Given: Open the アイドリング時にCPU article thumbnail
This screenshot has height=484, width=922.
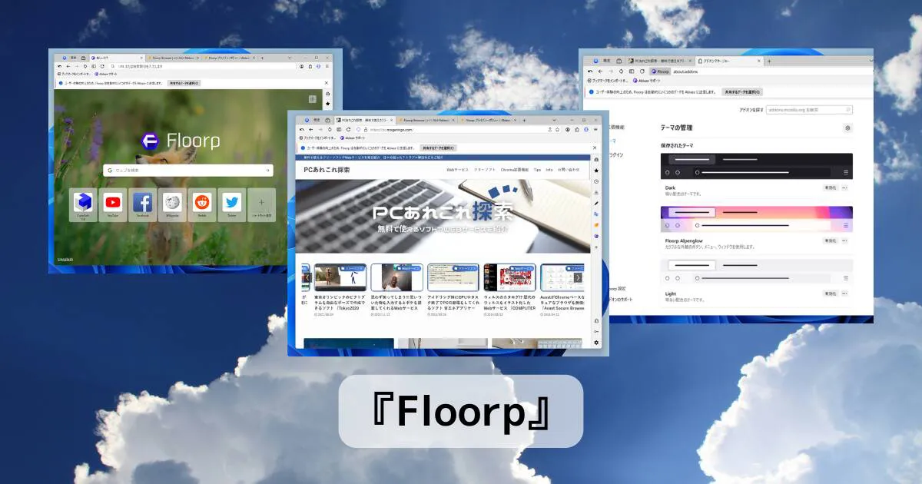Looking at the screenshot, I should click(453, 277).
